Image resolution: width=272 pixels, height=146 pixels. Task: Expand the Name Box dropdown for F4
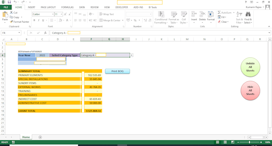19,33
